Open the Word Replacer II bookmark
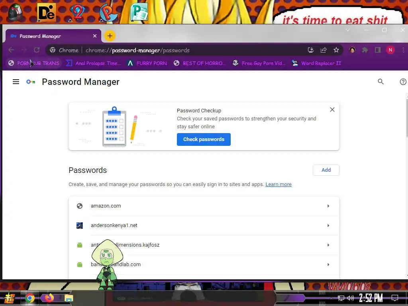Image resolution: width=408 pixels, height=306 pixels. 316,63
